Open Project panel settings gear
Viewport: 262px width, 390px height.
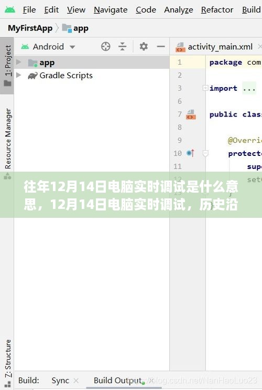[144, 47]
